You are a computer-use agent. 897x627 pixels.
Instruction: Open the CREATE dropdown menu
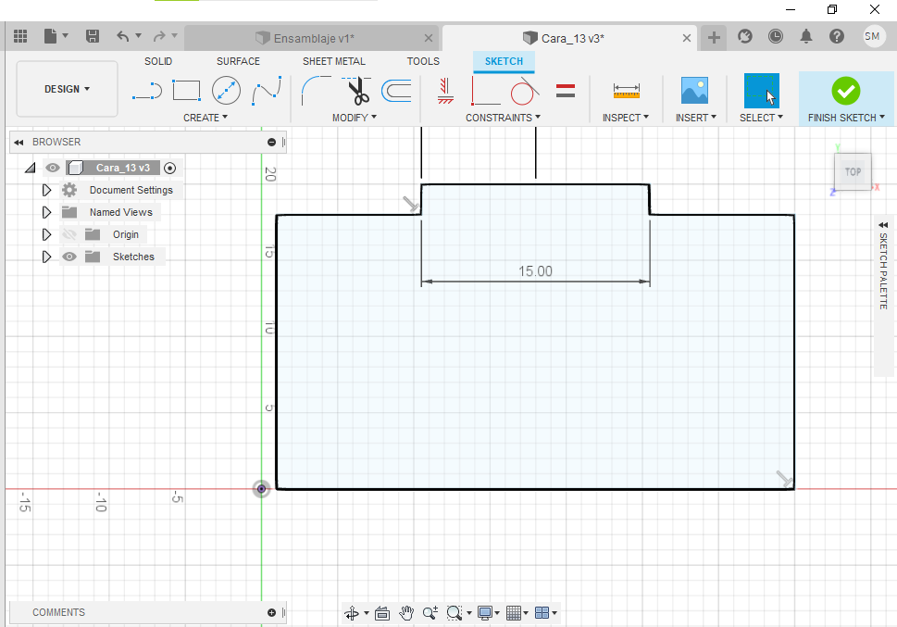(x=206, y=118)
